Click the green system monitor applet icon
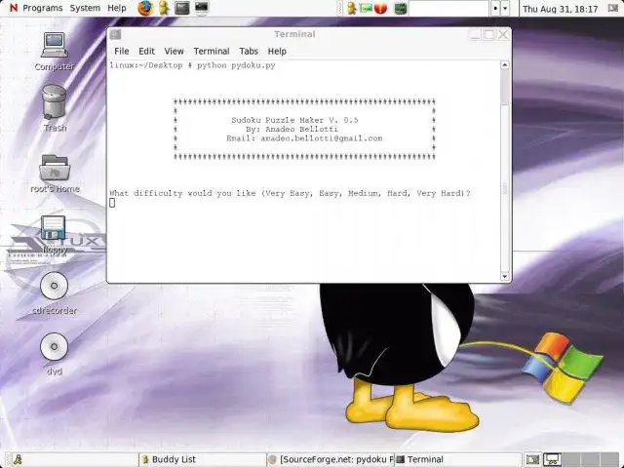 [x=401, y=9]
